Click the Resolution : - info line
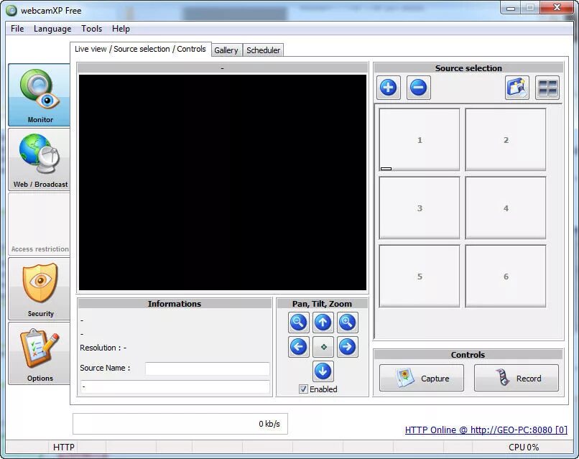This screenshot has width=579, height=459. [103, 348]
